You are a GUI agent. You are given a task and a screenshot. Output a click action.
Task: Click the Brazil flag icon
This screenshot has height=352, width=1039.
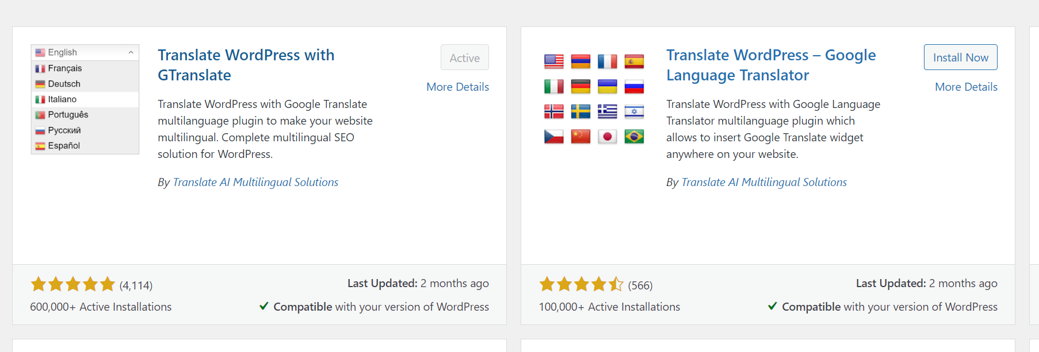pyautogui.click(x=634, y=137)
